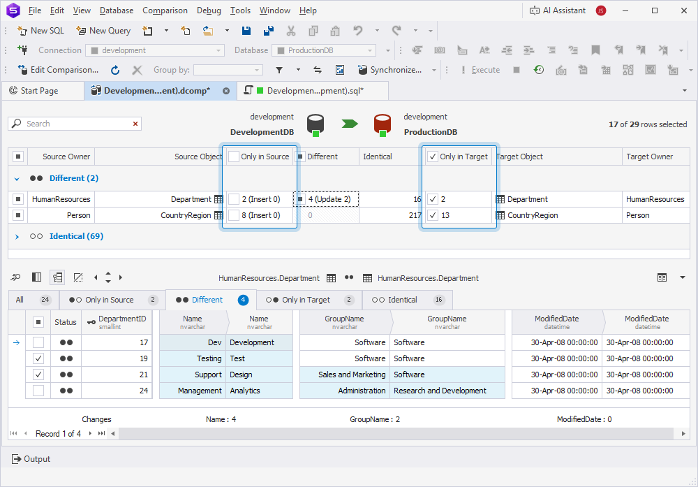Click the Save icon in toolbar
This screenshot has height=487, width=698.
click(246, 31)
